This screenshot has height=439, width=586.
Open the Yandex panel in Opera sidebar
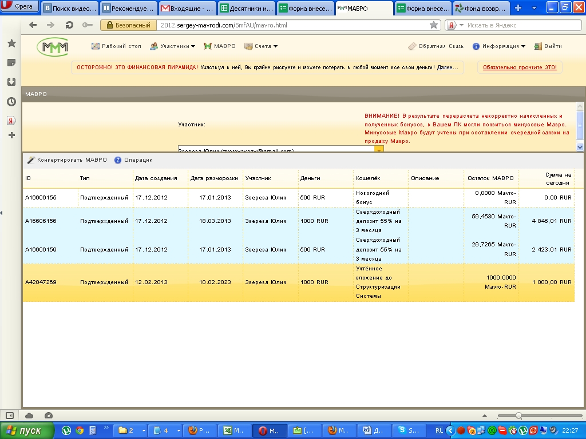[x=11, y=121]
